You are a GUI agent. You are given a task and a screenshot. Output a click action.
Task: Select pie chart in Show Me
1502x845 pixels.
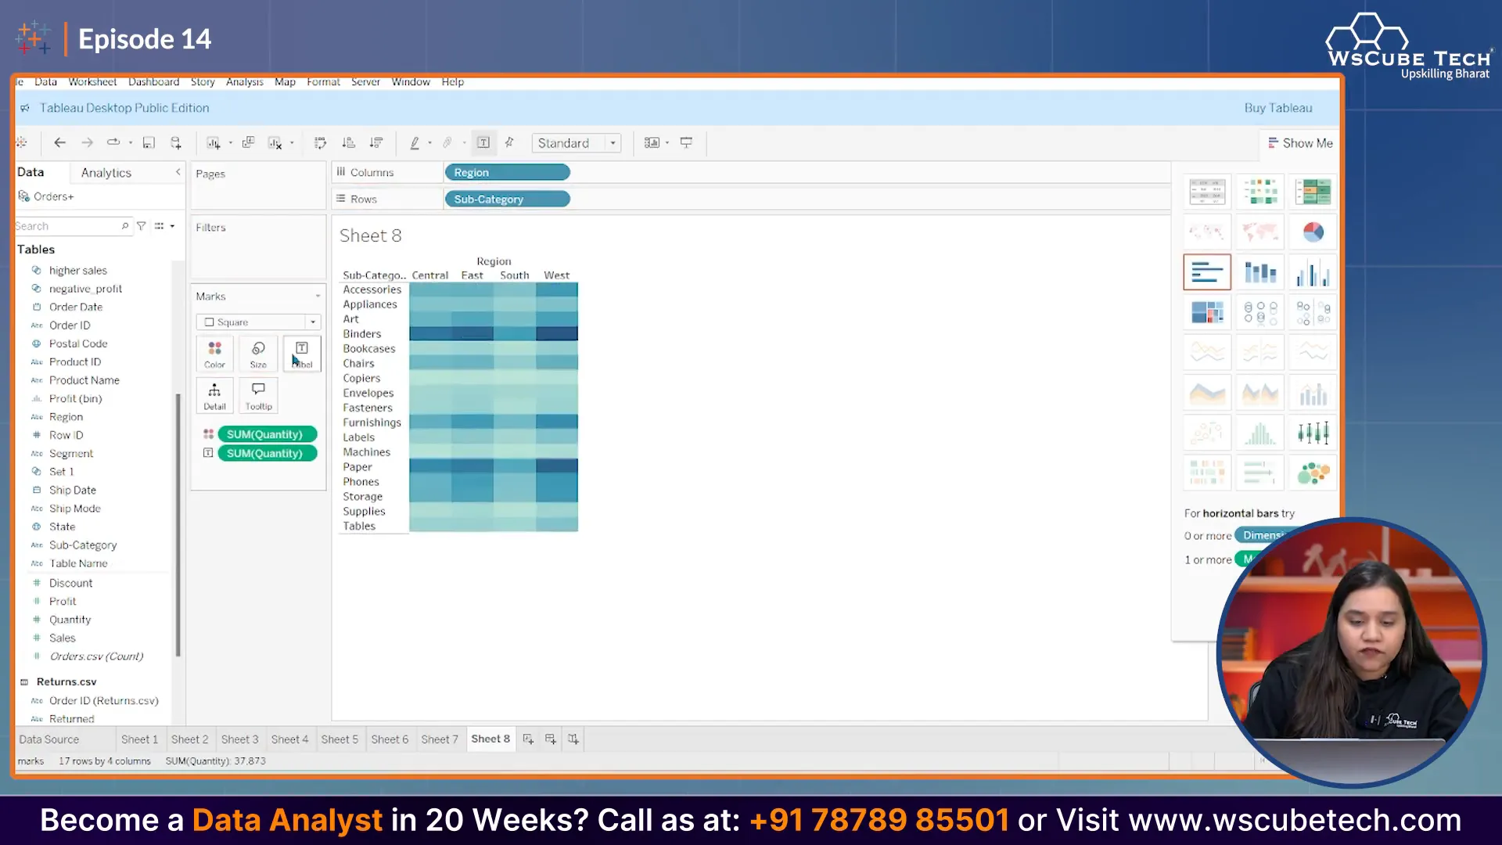(1313, 232)
